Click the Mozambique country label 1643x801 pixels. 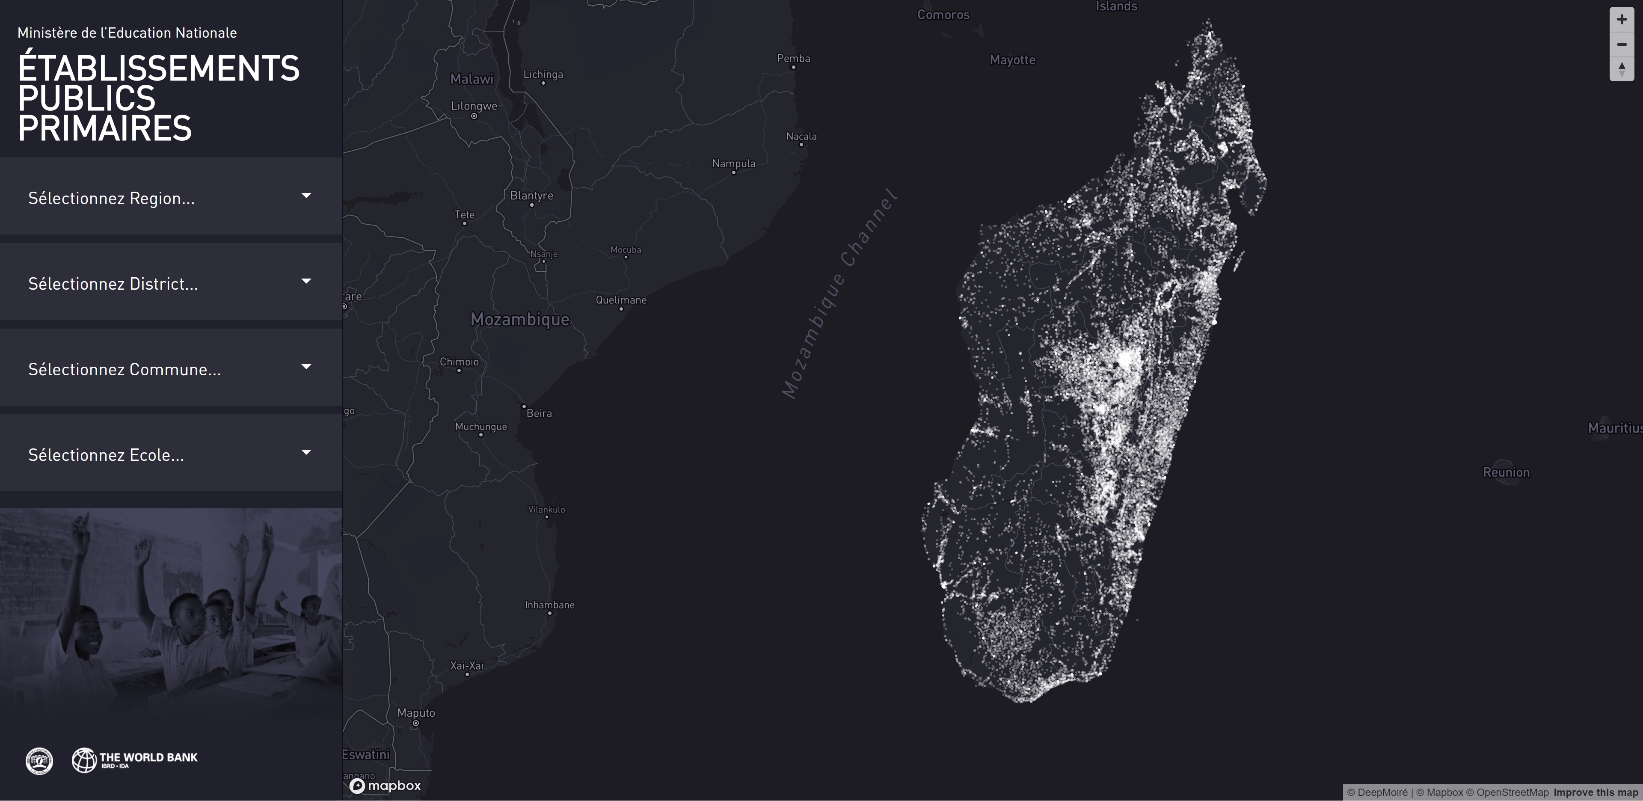tap(520, 320)
